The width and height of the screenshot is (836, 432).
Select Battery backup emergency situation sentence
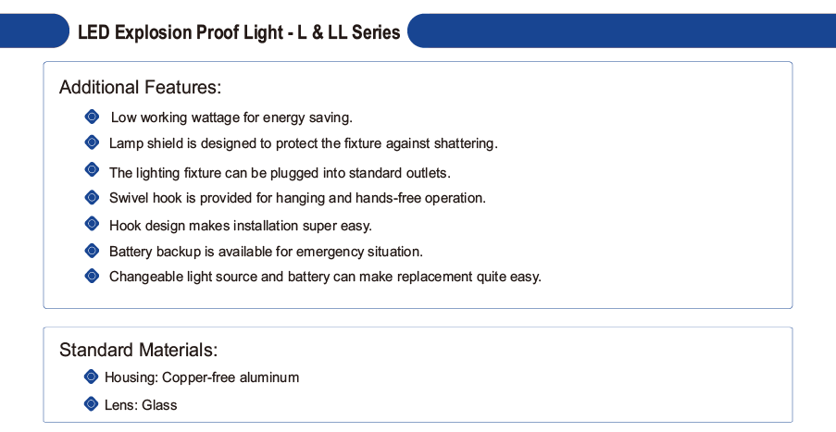coord(266,252)
